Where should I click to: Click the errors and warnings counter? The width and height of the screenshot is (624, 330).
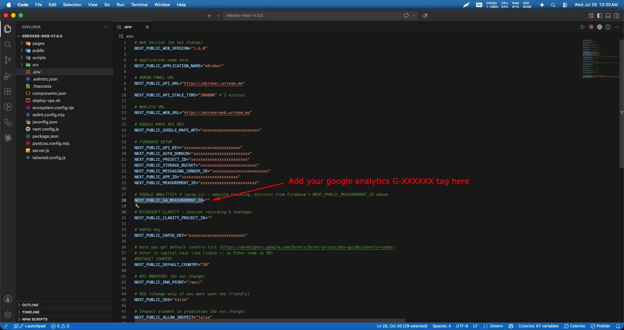tap(60, 326)
